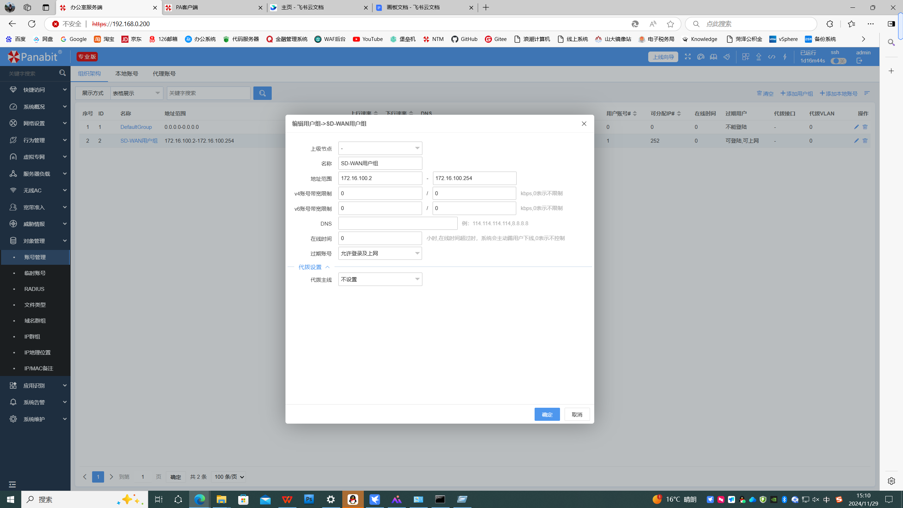Click the 名称 input field in dialog
Image resolution: width=903 pixels, height=508 pixels.
(x=380, y=163)
